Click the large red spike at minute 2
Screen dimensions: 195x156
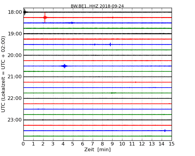tap(45, 17)
